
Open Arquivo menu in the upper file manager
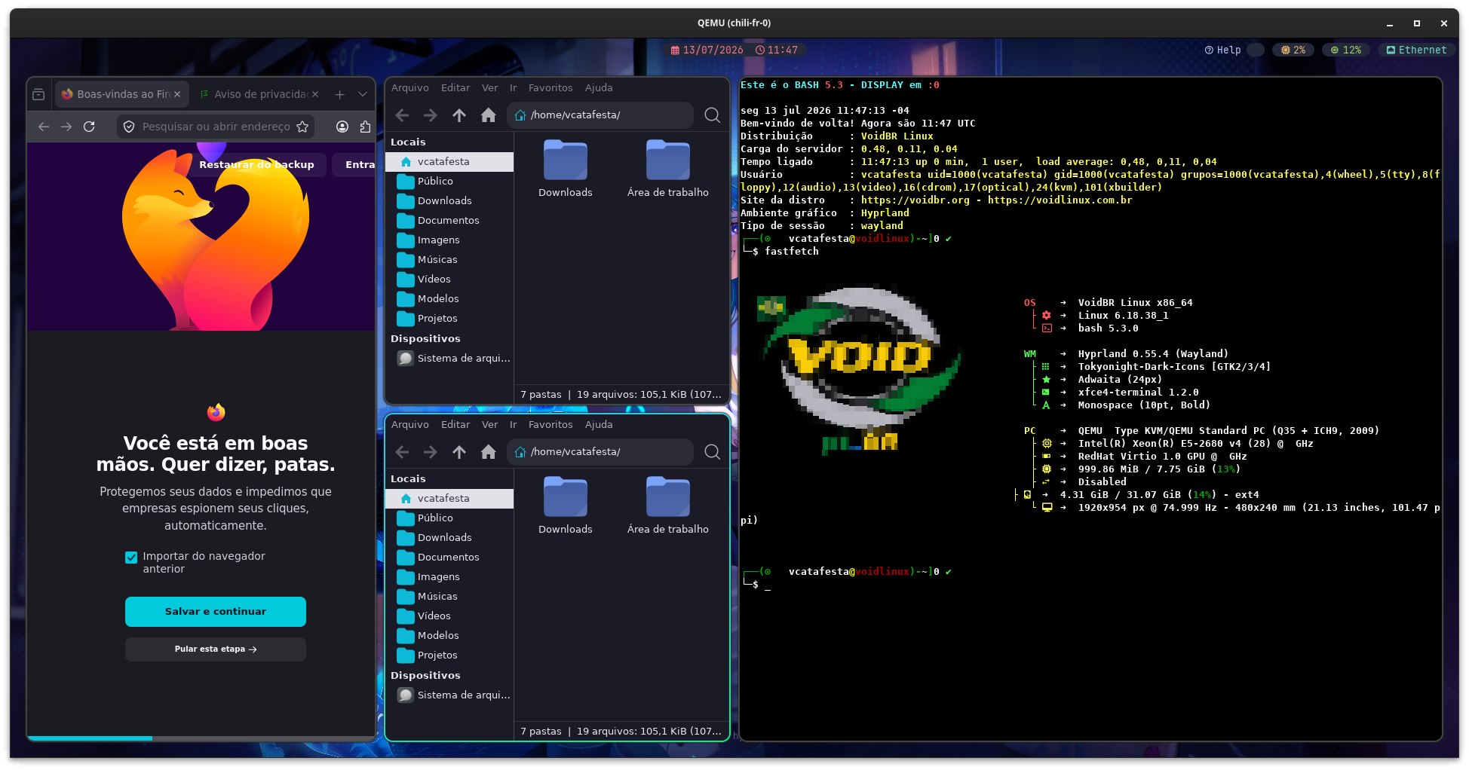tap(410, 88)
